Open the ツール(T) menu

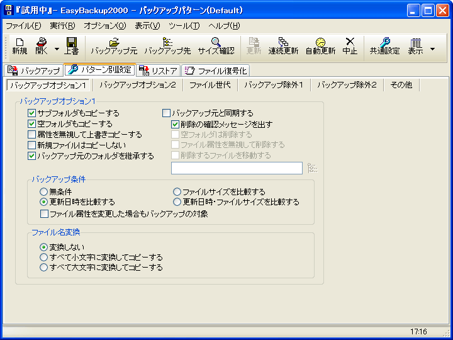[x=184, y=26]
